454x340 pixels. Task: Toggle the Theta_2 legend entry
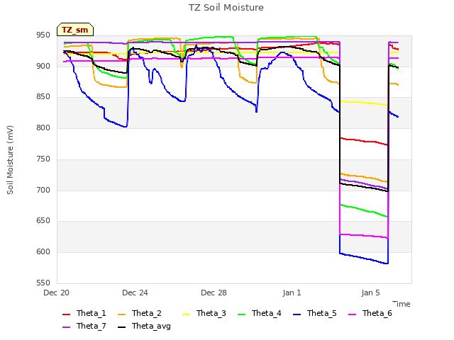tap(140, 313)
